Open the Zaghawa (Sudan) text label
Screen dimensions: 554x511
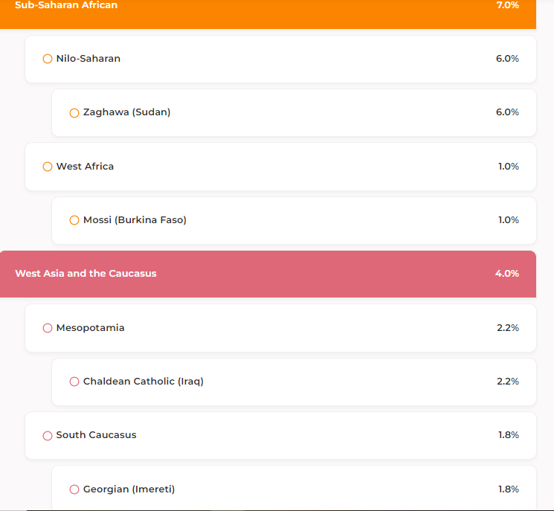pyautogui.click(x=126, y=112)
